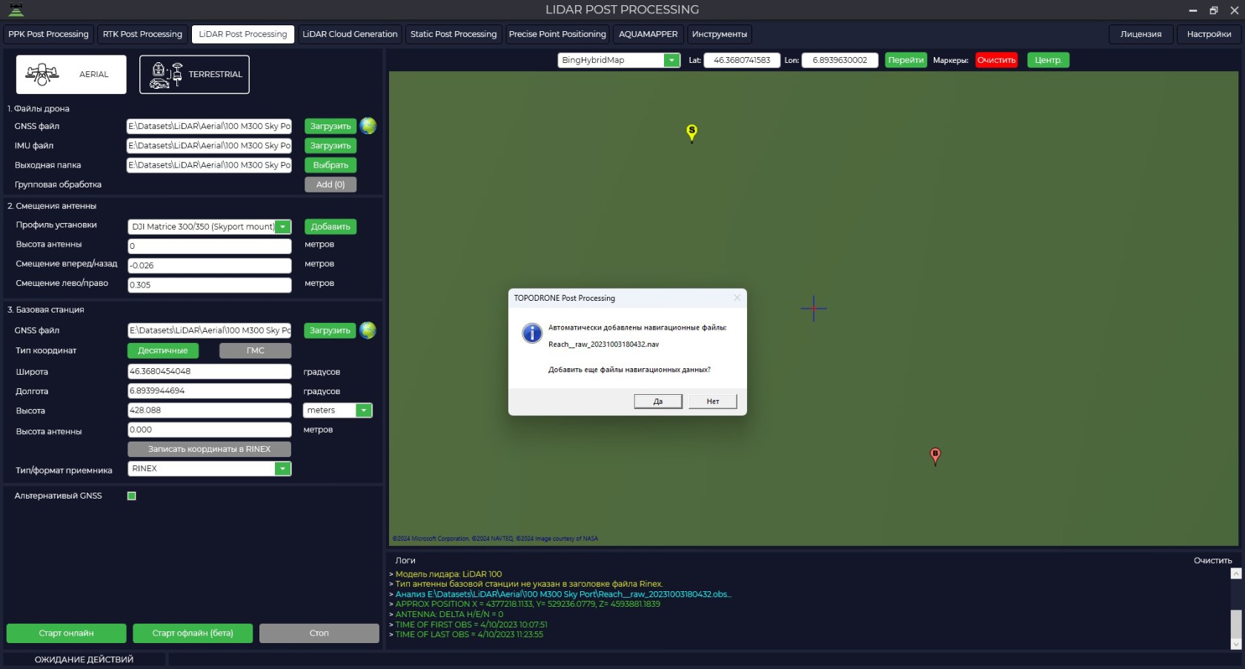
Task: Clear logs with Очистить in logs panel
Action: [1212, 561]
